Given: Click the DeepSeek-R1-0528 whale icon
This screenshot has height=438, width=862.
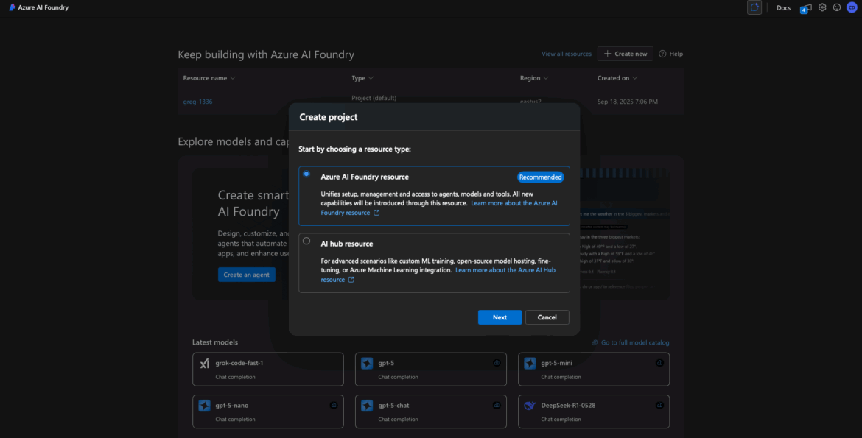Looking at the screenshot, I should (x=529, y=406).
